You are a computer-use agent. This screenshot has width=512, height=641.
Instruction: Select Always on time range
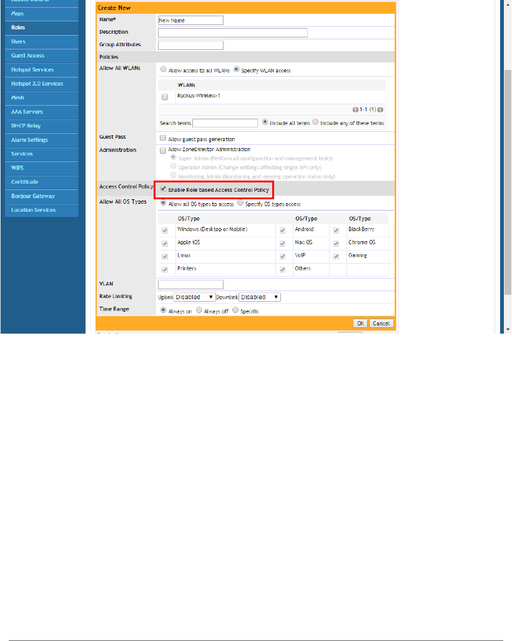(164, 310)
